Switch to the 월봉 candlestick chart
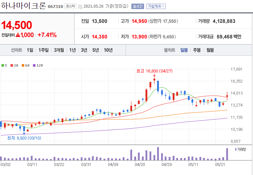 [210, 50]
